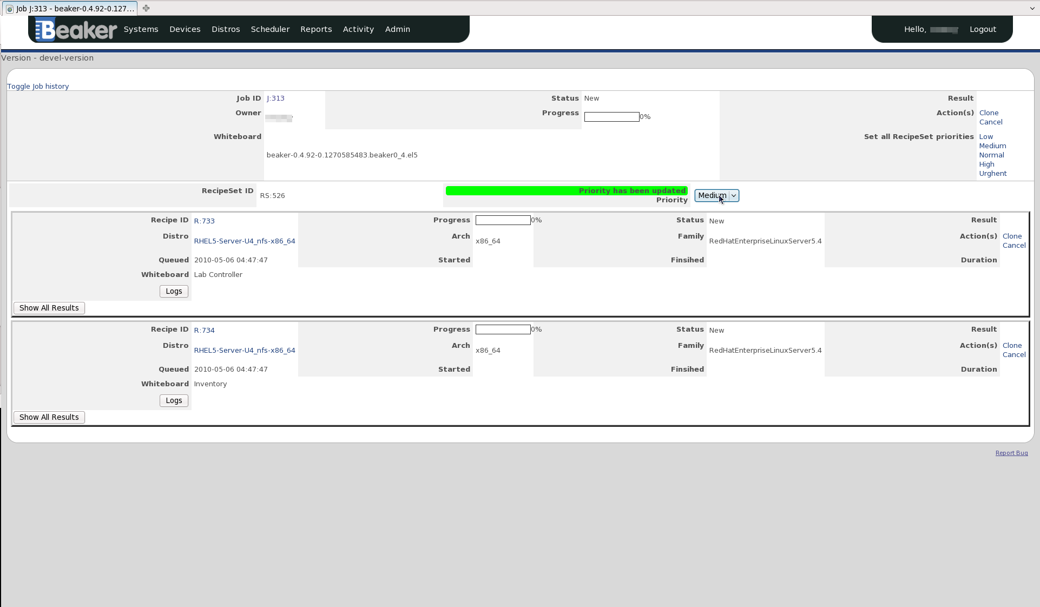Open the Reports menu
This screenshot has height=607, width=1040.
click(x=316, y=29)
